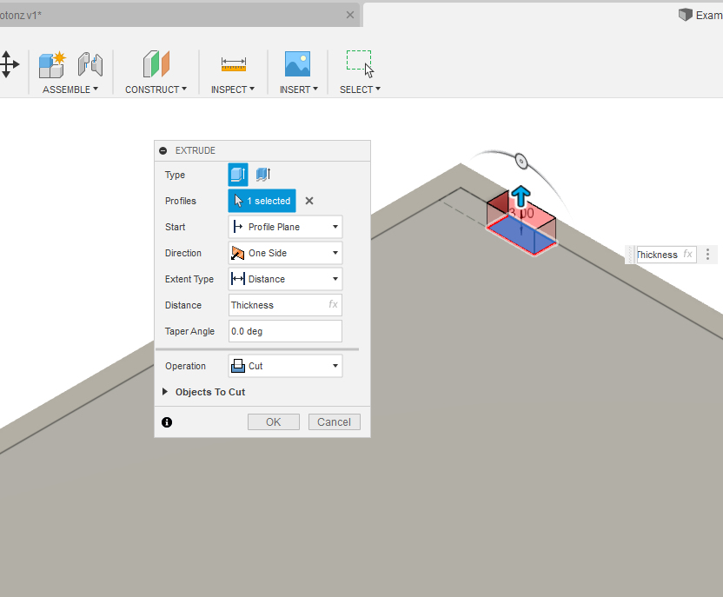Click the Distance field containing Thickness

(285, 305)
